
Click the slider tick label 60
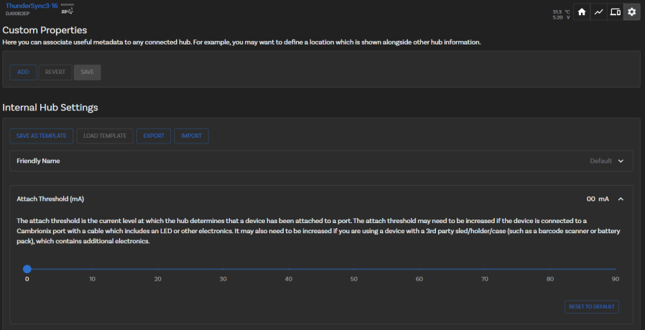pos(419,279)
